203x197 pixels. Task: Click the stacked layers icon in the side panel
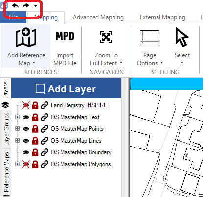click(6, 105)
